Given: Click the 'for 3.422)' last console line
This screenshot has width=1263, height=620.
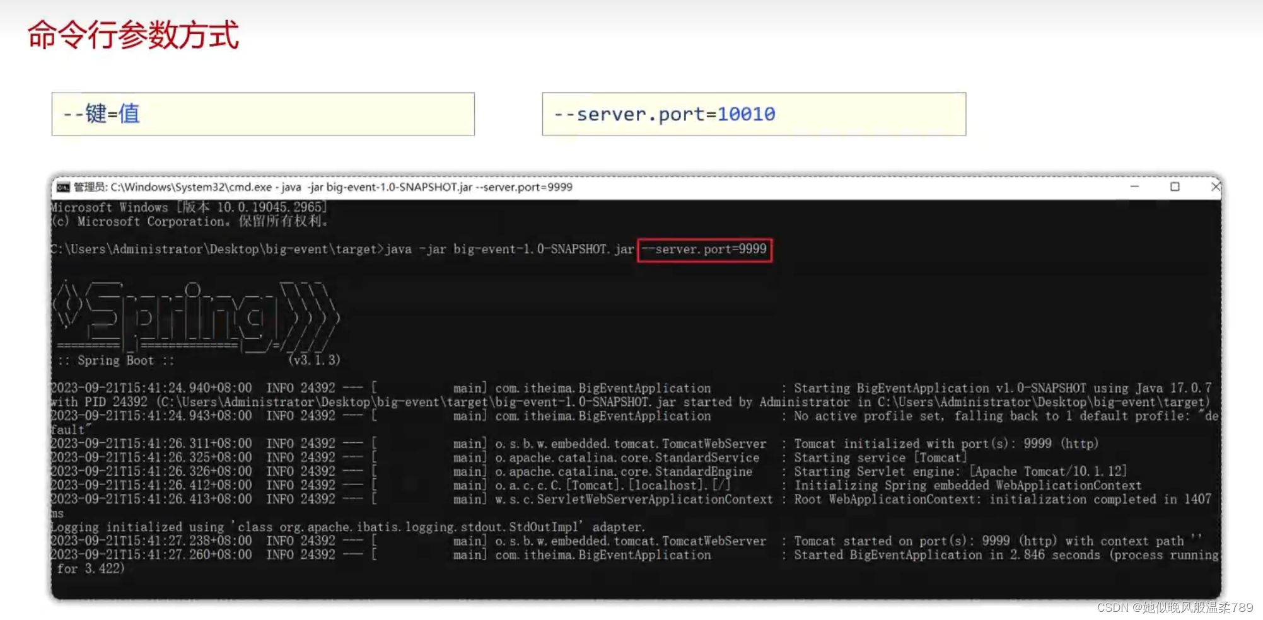Looking at the screenshot, I should click(91, 568).
